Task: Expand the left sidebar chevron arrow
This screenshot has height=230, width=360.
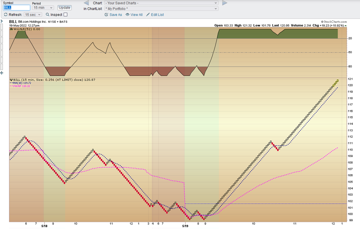Action: coord(1,21)
